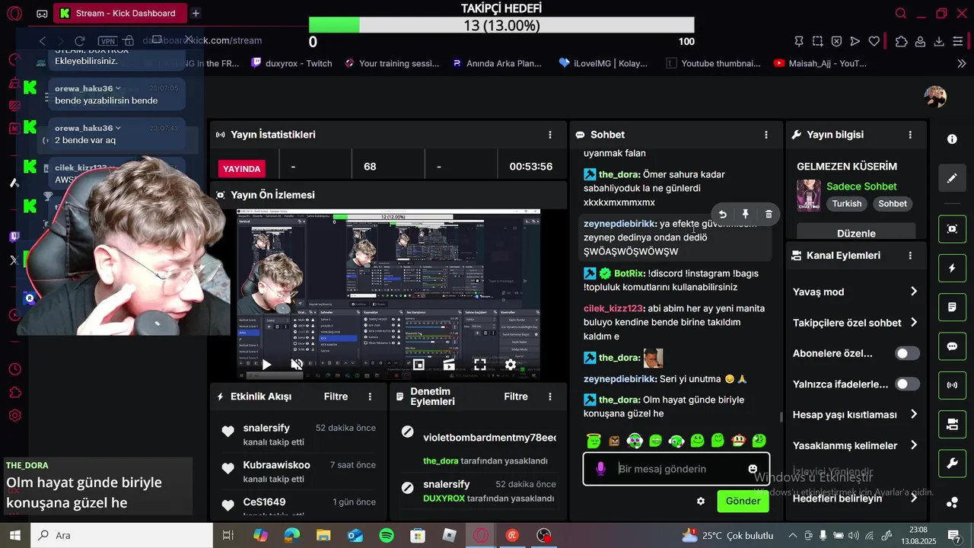The image size is (974, 548).
Task: Open the emoji picker in the message box
Action: point(753,469)
